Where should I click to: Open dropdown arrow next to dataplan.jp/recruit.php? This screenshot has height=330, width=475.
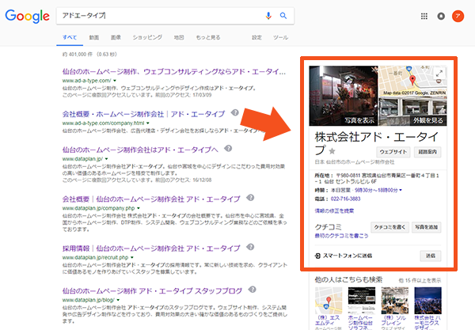click(x=132, y=258)
